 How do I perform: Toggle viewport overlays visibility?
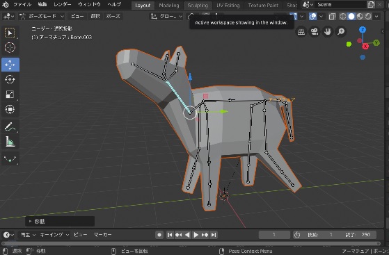[x=312, y=17]
